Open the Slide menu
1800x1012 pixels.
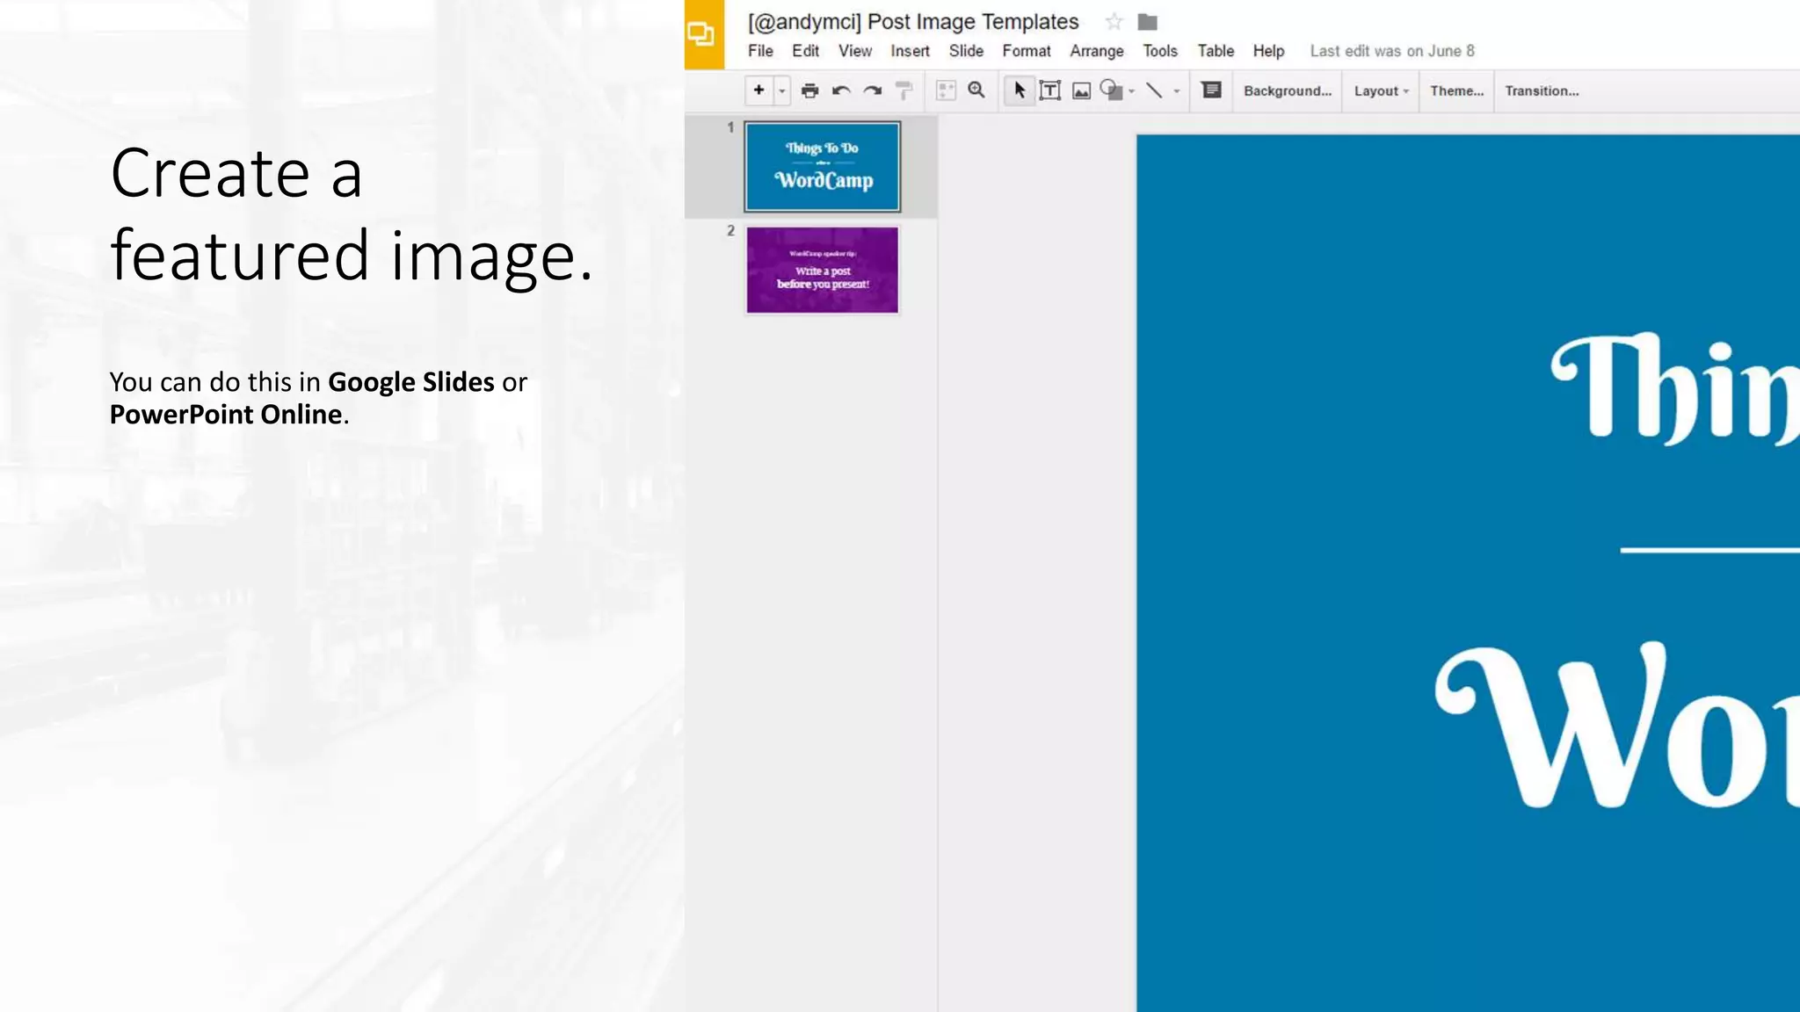click(966, 51)
